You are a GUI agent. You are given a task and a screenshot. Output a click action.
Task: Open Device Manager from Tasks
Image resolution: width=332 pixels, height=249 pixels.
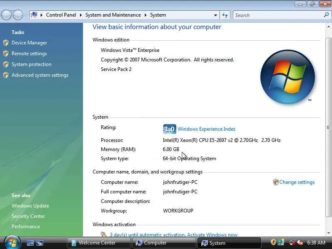(29, 43)
